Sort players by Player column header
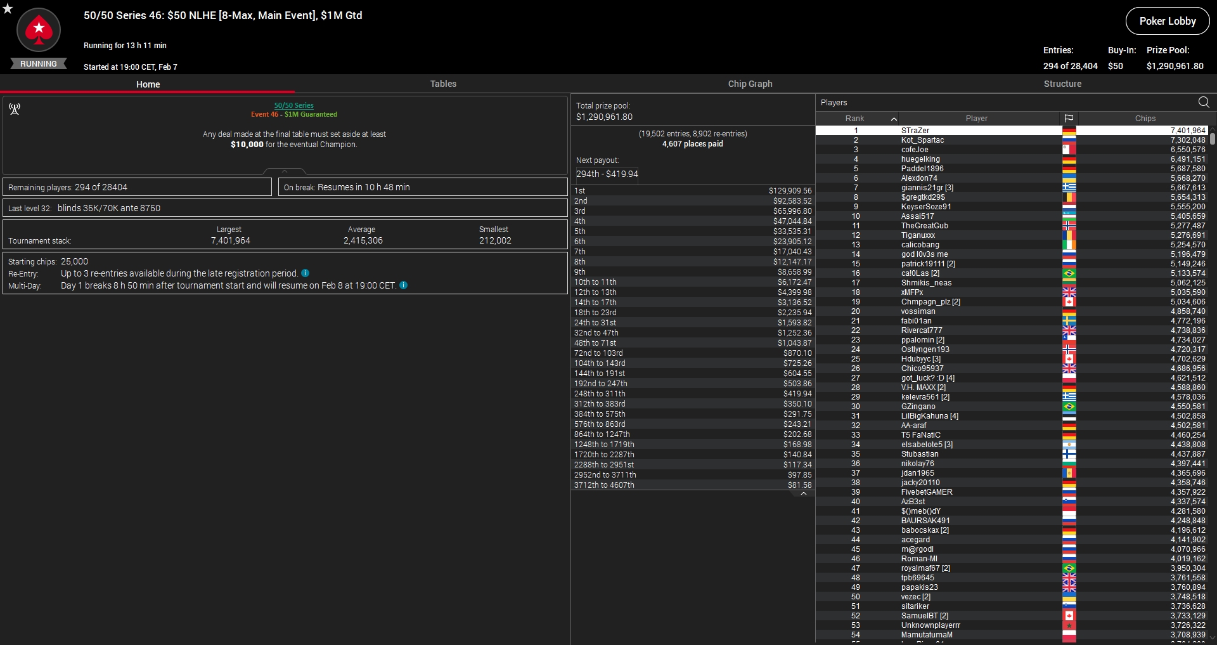Screen dimensions: 1217x645 tap(976, 119)
